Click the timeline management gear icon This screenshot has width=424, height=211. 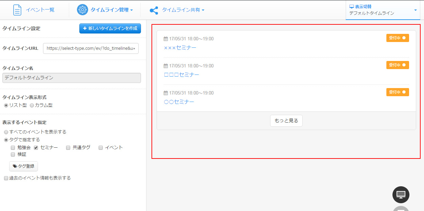pyautogui.click(x=82, y=10)
